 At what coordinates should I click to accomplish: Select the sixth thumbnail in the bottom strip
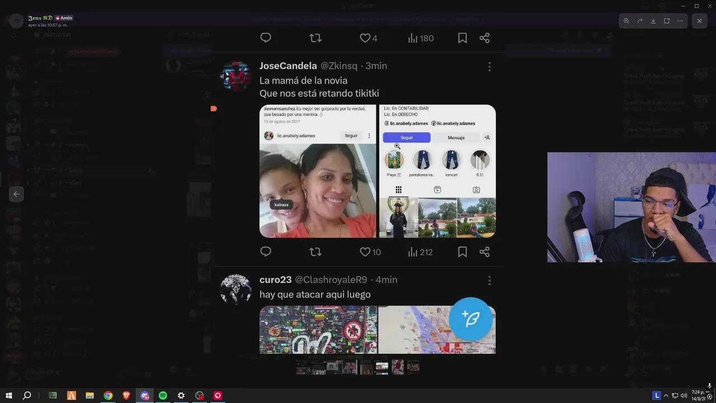coord(381,367)
